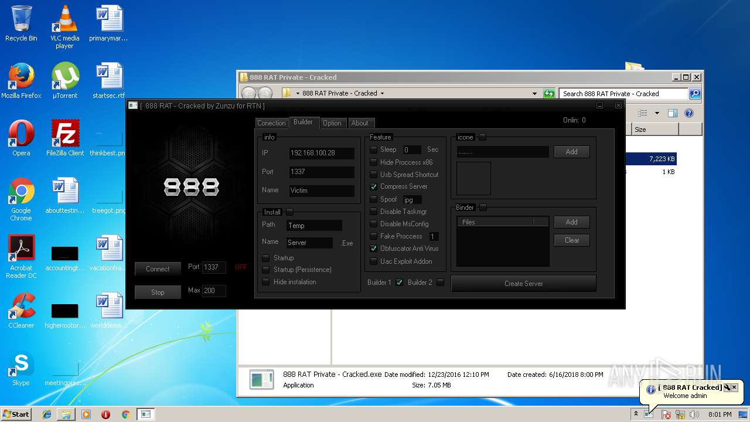Click the 888 RAT taskbar button
Image resolution: width=750 pixels, height=422 pixels.
point(146,414)
